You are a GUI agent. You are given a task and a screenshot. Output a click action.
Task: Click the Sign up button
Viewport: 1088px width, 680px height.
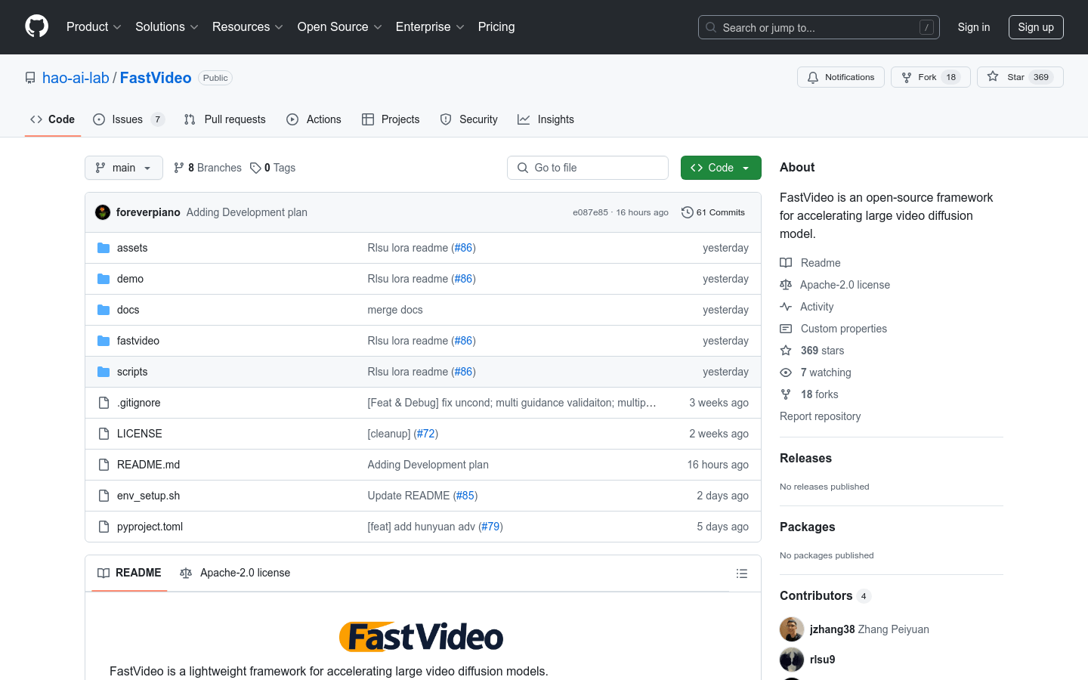(1036, 27)
